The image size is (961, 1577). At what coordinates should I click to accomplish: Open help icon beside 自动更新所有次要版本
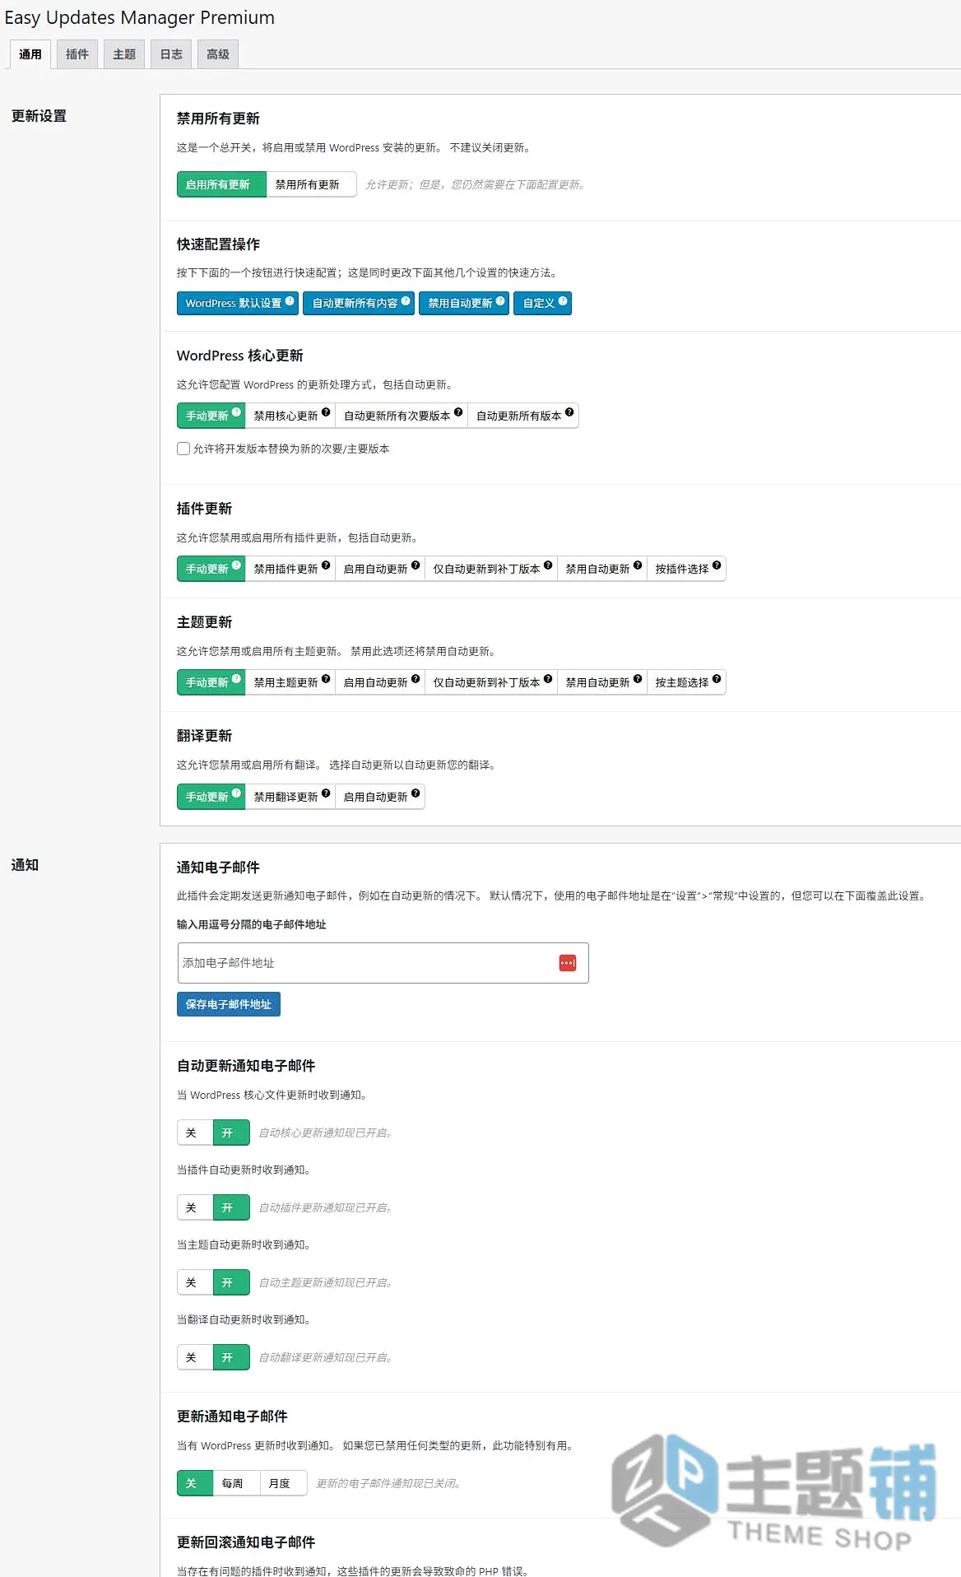(x=458, y=412)
